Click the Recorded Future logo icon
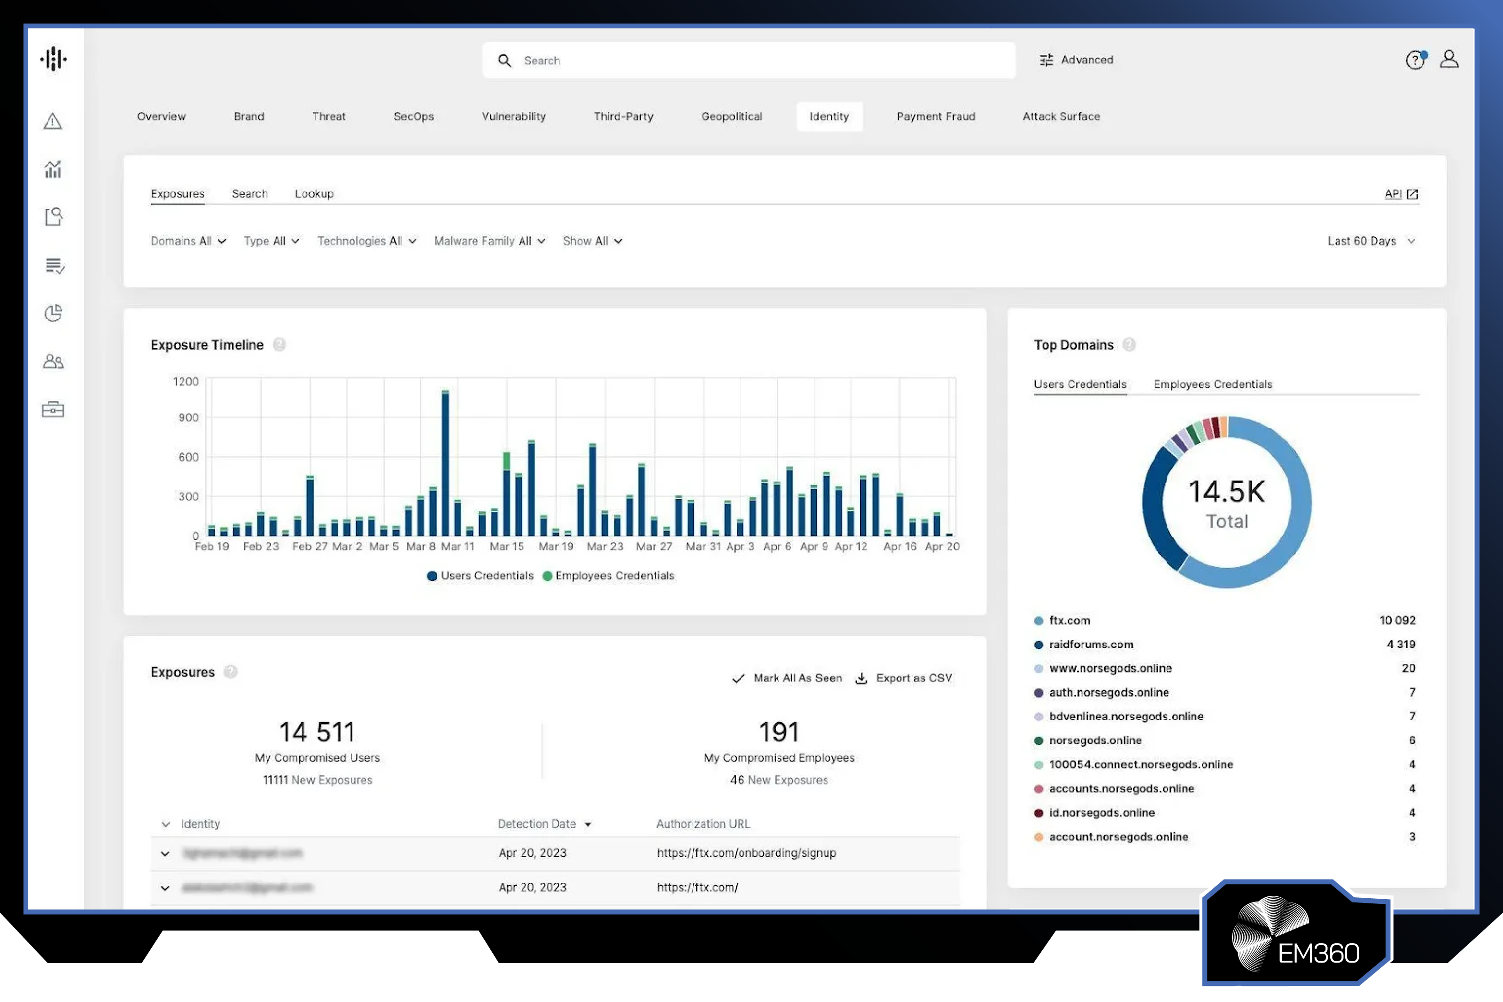 coord(54,60)
